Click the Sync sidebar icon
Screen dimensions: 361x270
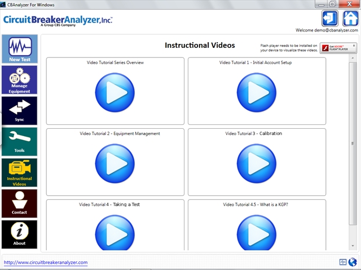(x=20, y=111)
